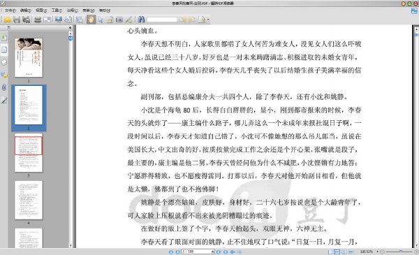Select highlighted page 2 thumbnail

29,105
